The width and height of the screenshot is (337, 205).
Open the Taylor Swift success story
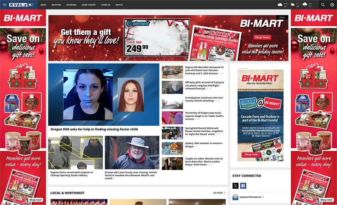tap(204, 116)
